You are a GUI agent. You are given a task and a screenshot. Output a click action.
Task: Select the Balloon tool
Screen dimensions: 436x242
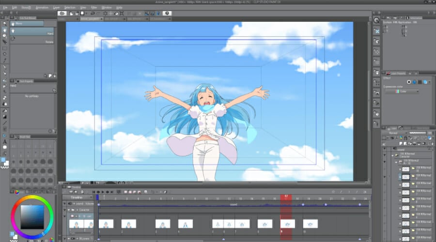tap(5, 147)
